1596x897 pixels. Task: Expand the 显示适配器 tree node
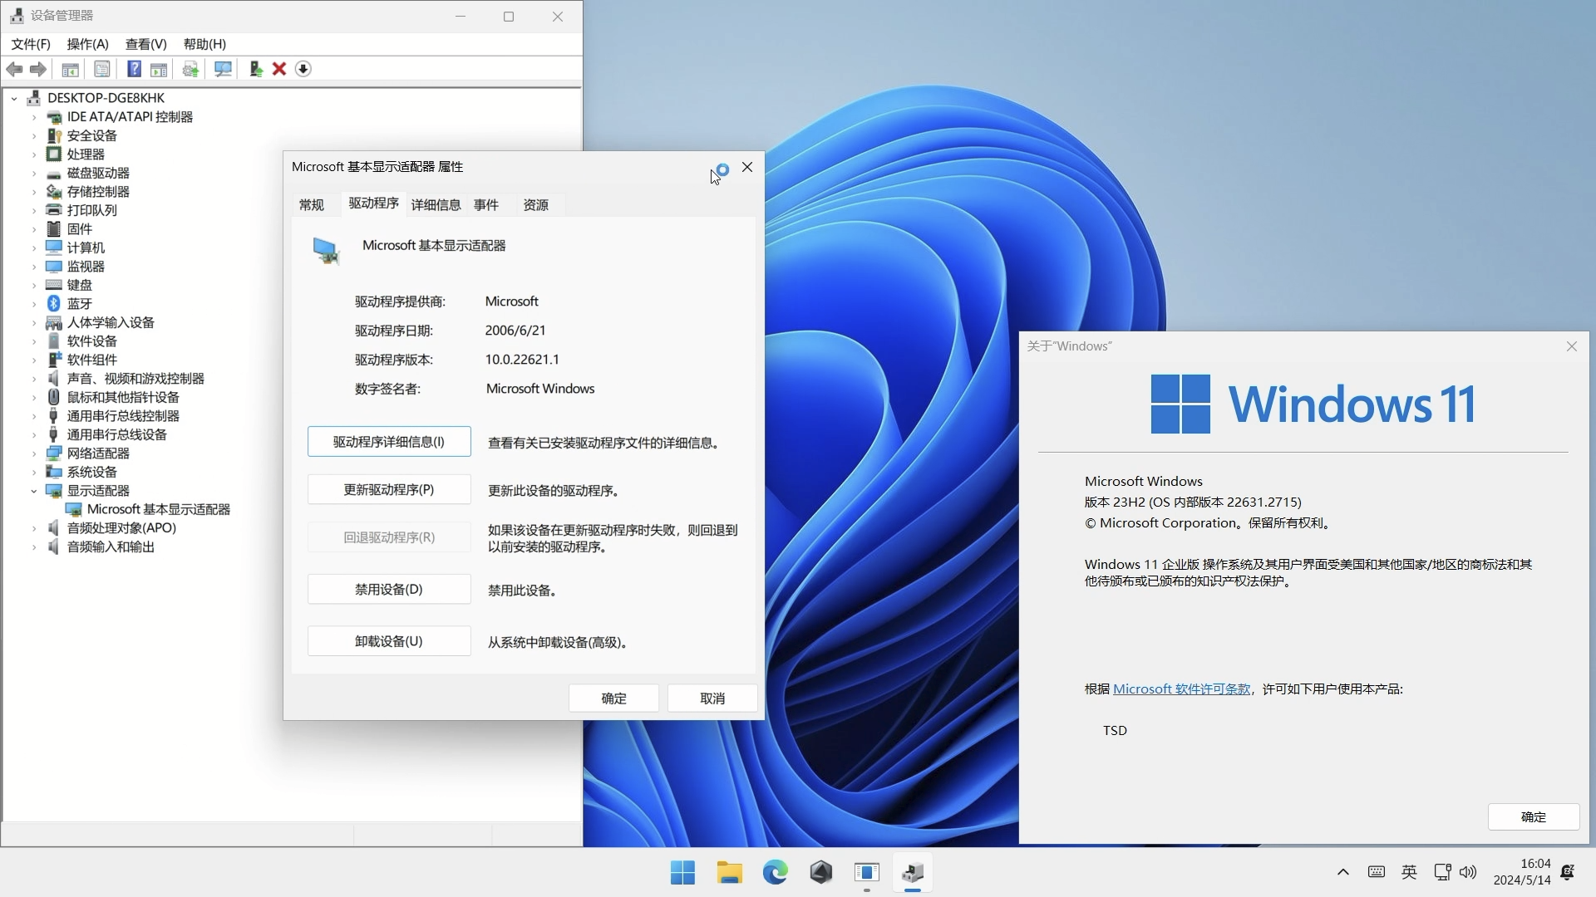[34, 491]
